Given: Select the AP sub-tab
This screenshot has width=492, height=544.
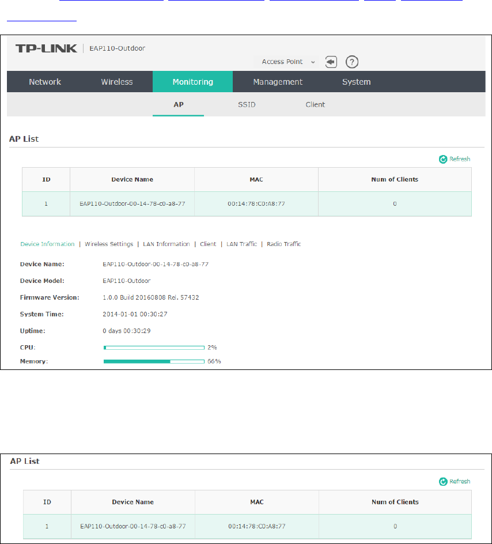Looking at the screenshot, I should pyautogui.click(x=178, y=104).
